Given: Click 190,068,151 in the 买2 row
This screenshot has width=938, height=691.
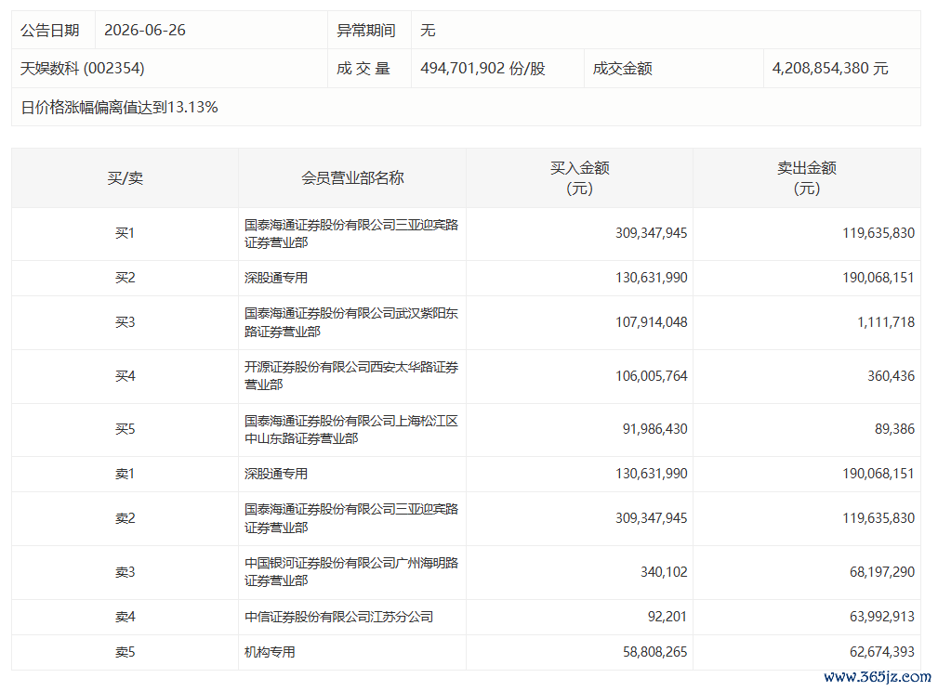Looking at the screenshot, I should pyautogui.click(x=879, y=278).
